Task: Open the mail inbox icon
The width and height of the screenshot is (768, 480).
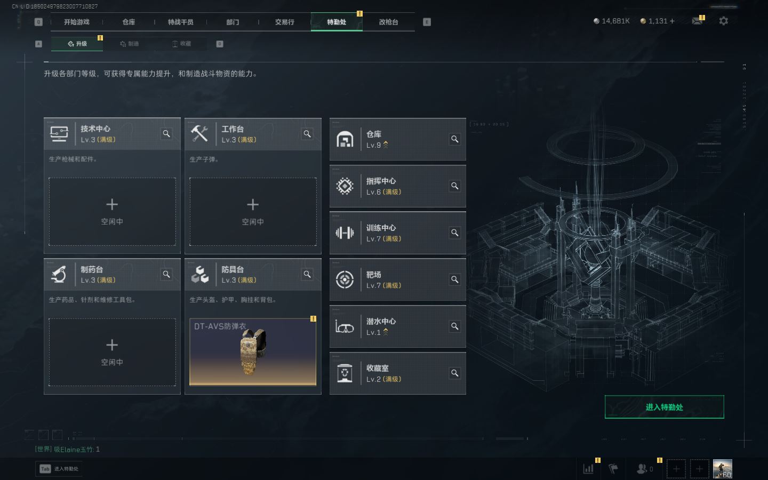Action: (697, 21)
